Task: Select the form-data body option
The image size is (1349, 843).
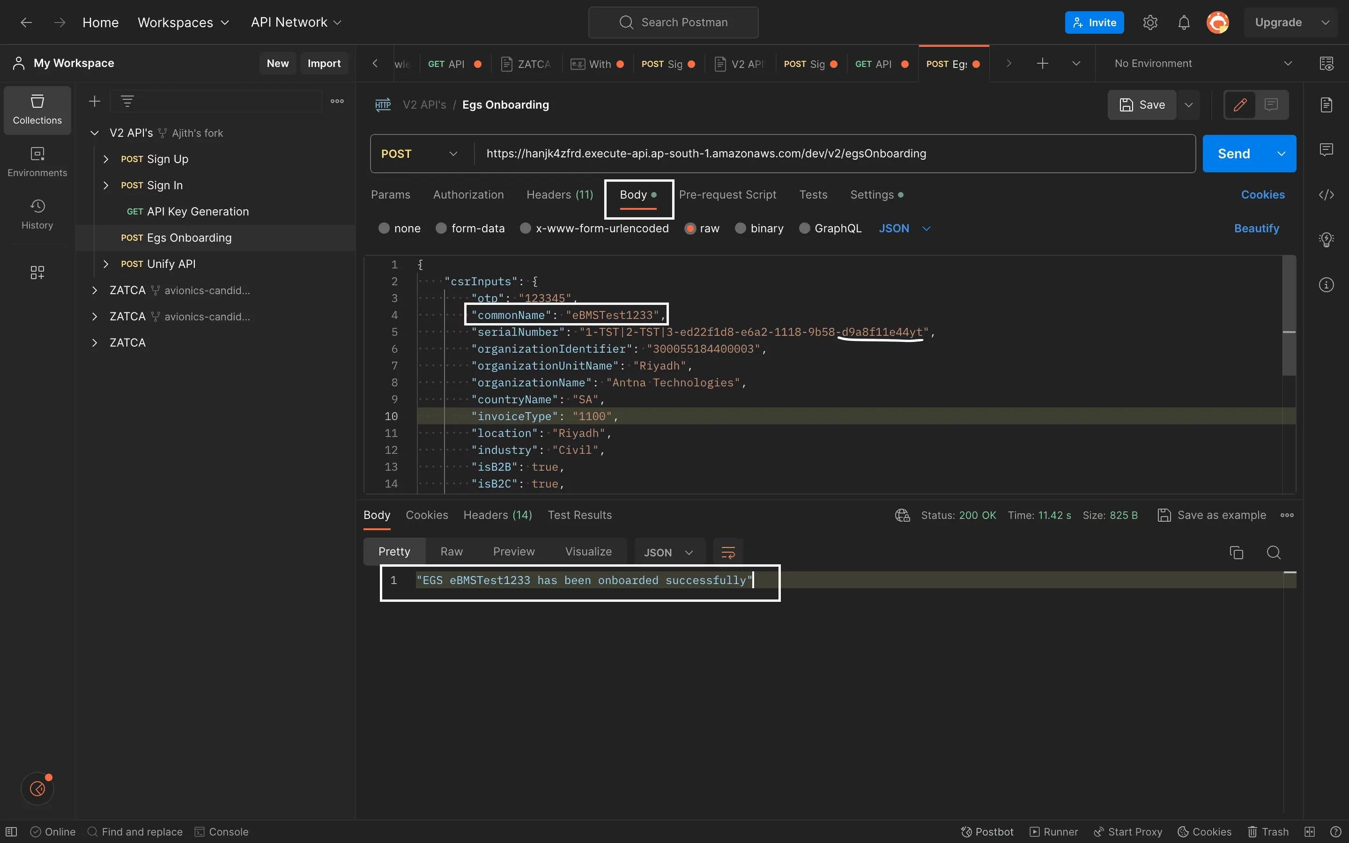Action: 441,228
